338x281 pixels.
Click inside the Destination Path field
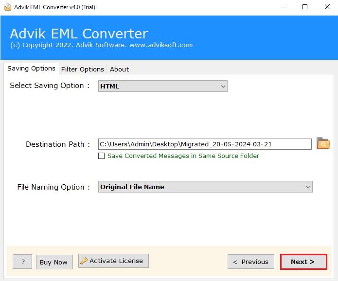(x=205, y=144)
